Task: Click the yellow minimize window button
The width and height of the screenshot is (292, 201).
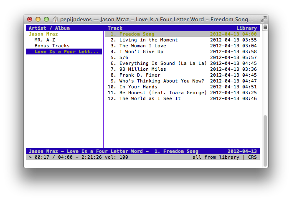Action: pos(38,19)
